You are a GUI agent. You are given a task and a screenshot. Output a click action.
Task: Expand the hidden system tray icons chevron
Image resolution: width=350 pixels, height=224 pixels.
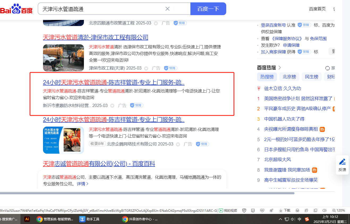[x=280, y=219]
